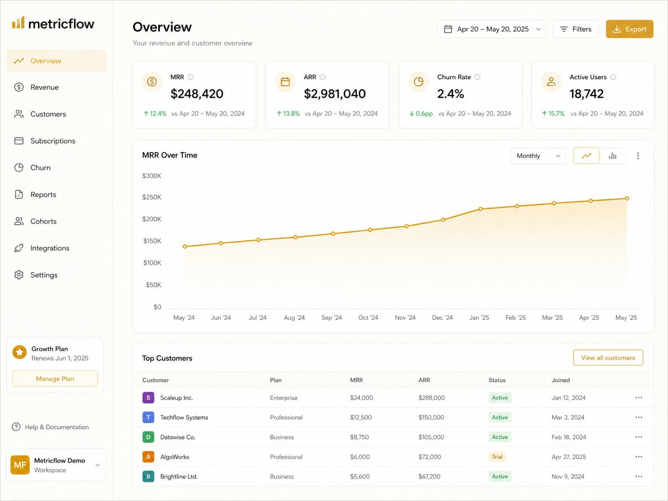Open the Customers section
This screenshot has width=668, height=501.
[56, 114]
